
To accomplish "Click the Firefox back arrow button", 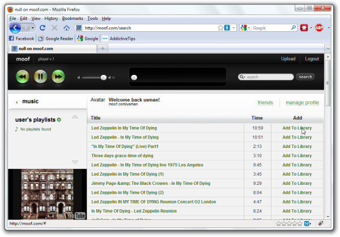I will click(x=15, y=28).
